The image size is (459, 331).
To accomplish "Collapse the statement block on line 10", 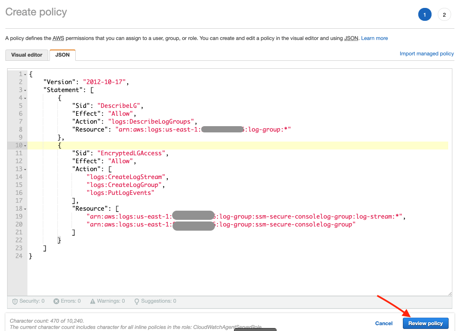I will tap(24, 145).
